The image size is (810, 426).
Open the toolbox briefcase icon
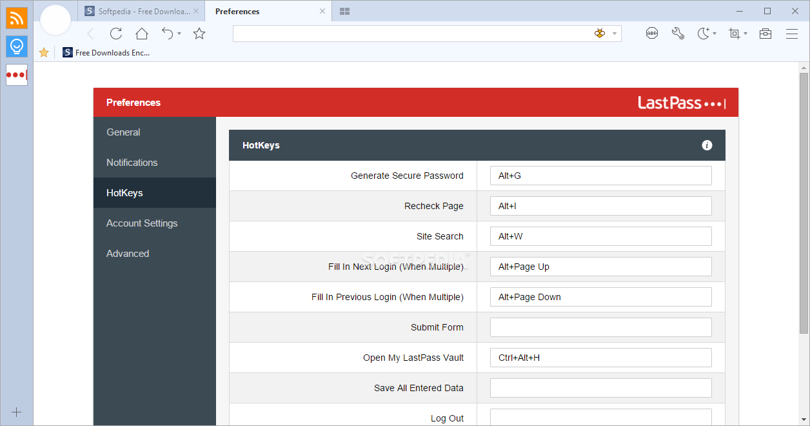[766, 34]
